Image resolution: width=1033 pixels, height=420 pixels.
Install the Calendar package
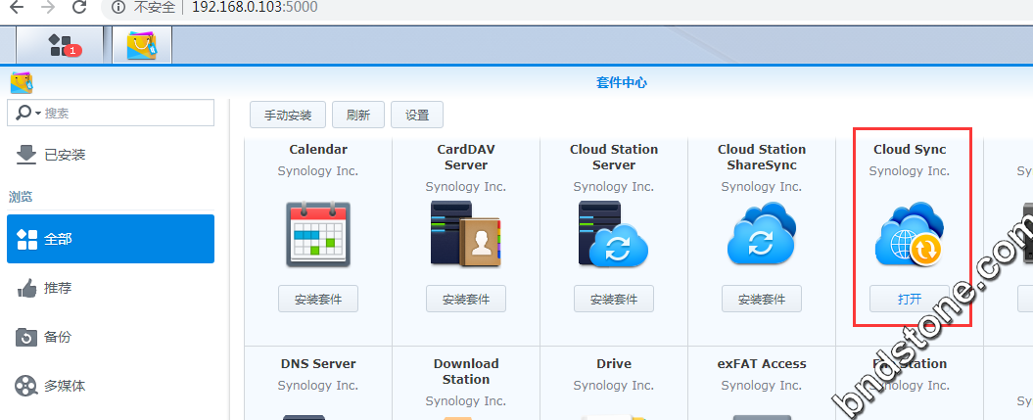pyautogui.click(x=318, y=299)
